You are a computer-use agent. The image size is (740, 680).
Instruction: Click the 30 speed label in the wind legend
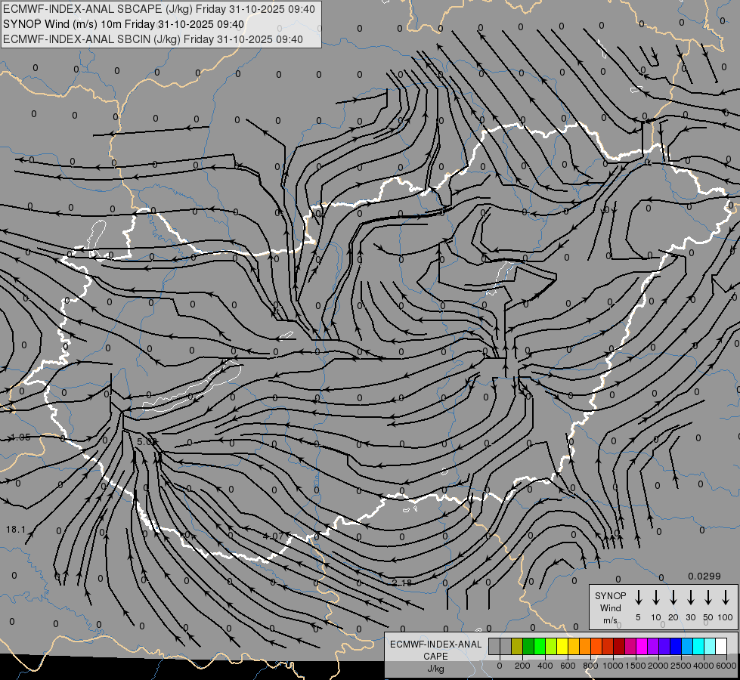[690, 617]
